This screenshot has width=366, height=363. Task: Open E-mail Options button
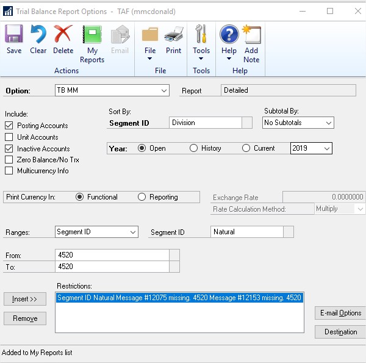tap(340, 313)
